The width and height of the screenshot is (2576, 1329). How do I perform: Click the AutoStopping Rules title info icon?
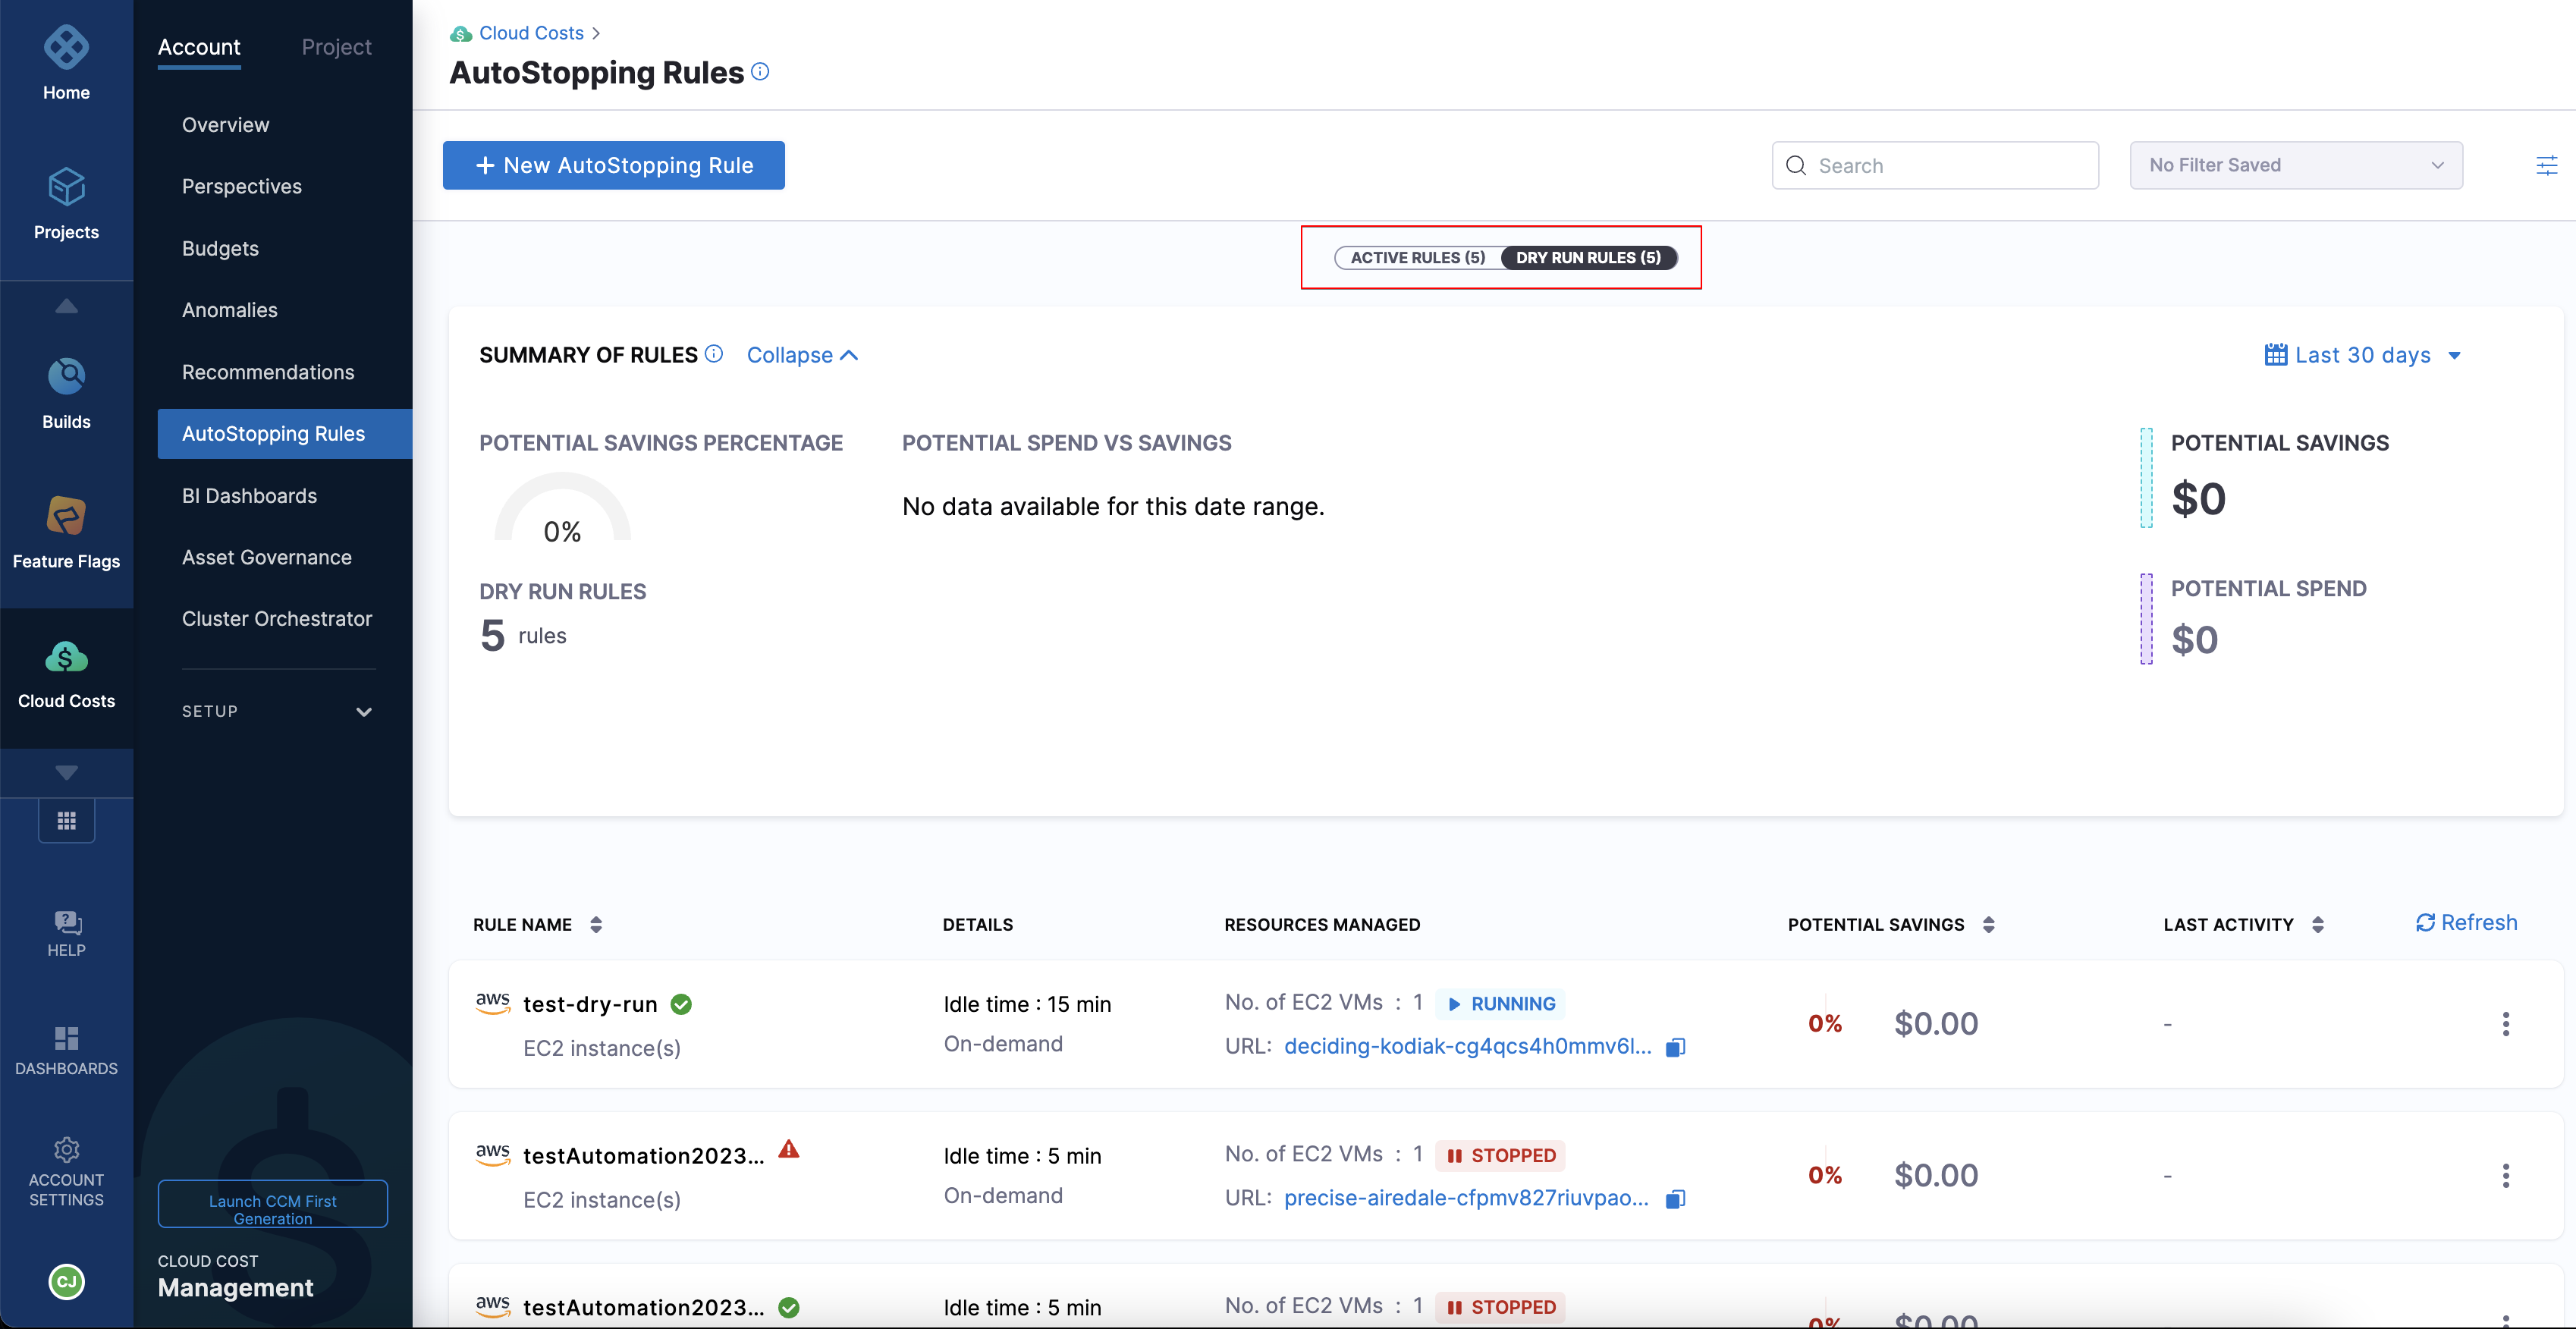760,72
